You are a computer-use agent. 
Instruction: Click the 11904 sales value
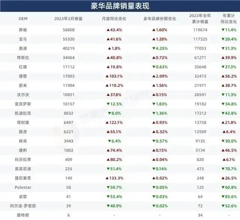pos(69,86)
